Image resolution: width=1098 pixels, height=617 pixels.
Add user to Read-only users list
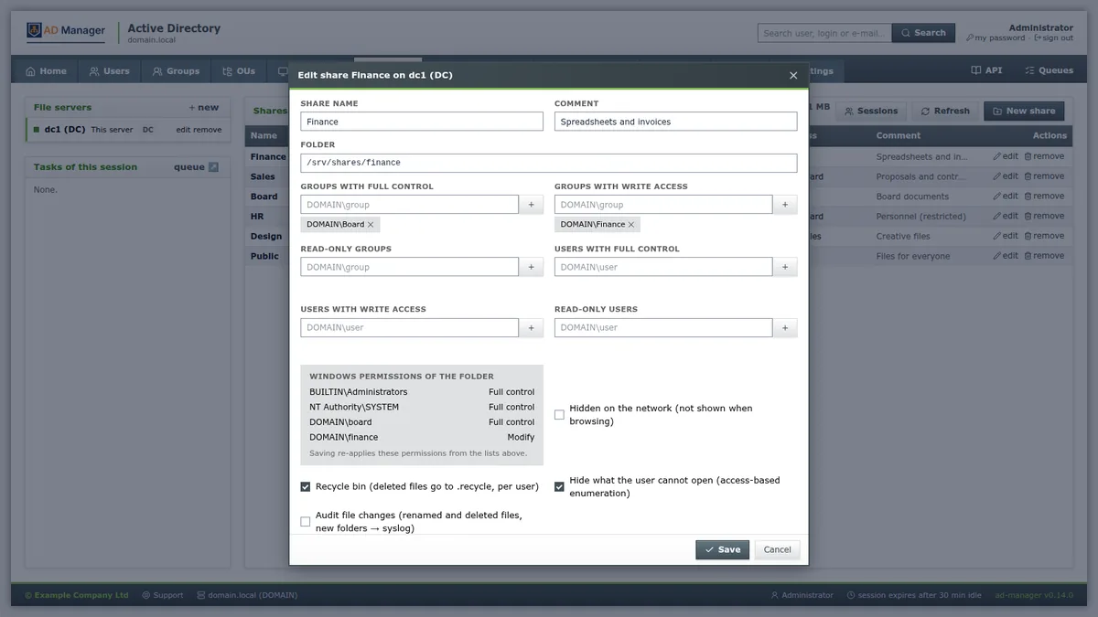785,327
